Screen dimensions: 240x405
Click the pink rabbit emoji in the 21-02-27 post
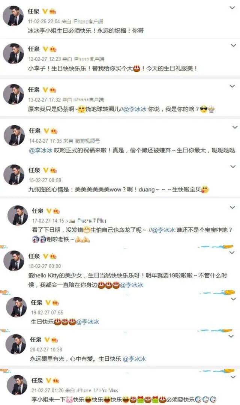(70, 399)
